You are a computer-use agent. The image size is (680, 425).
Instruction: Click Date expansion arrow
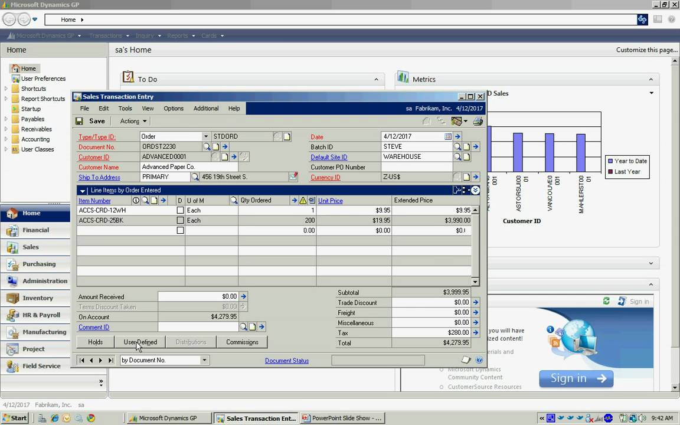coord(457,136)
